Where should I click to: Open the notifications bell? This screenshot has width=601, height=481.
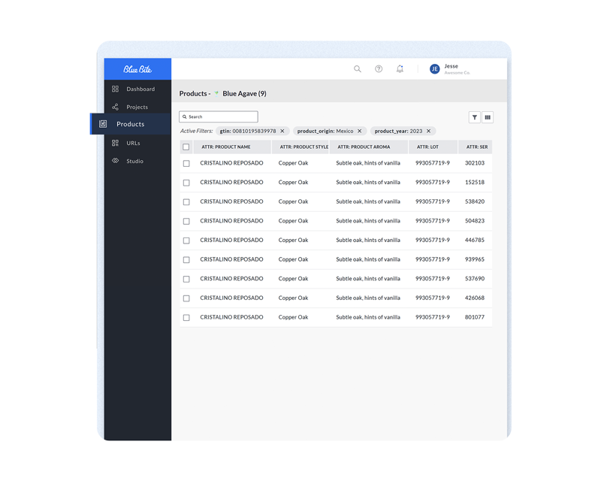pyautogui.click(x=400, y=68)
